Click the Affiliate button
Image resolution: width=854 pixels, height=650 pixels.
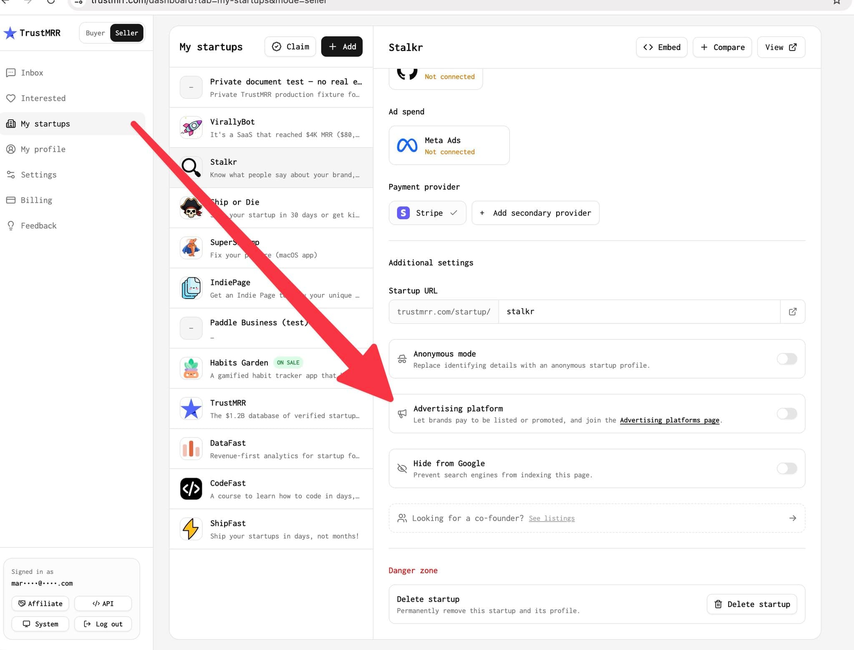pyautogui.click(x=40, y=603)
